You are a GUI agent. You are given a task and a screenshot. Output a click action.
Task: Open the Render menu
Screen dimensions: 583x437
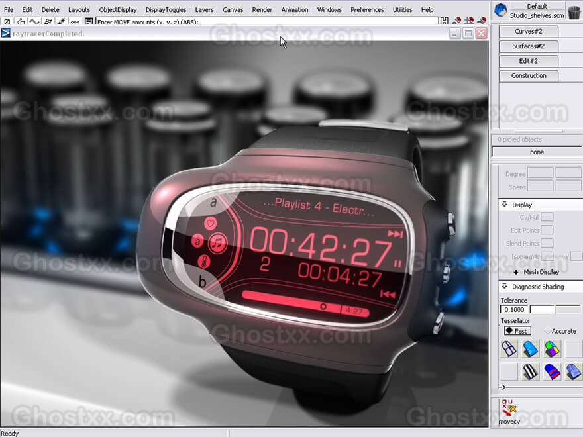[262, 10]
